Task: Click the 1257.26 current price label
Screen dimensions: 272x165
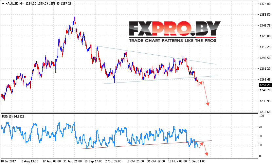Action: tap(265, 85)
